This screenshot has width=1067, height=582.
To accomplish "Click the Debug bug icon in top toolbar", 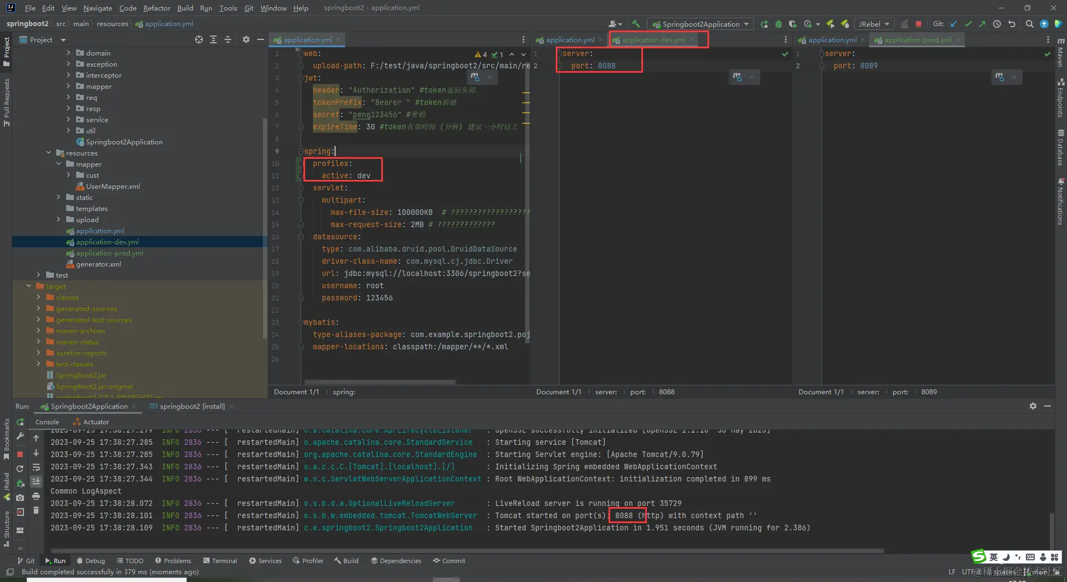I will 779,24.
